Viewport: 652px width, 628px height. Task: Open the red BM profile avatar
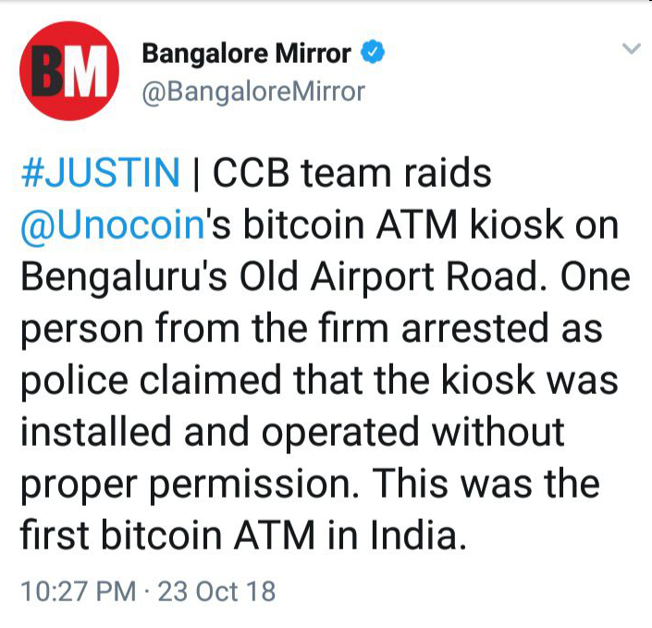pyautogui.click(x=69, y=70)
